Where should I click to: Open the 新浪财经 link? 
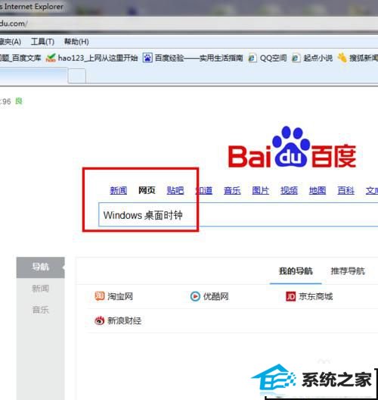click(125, 320)
